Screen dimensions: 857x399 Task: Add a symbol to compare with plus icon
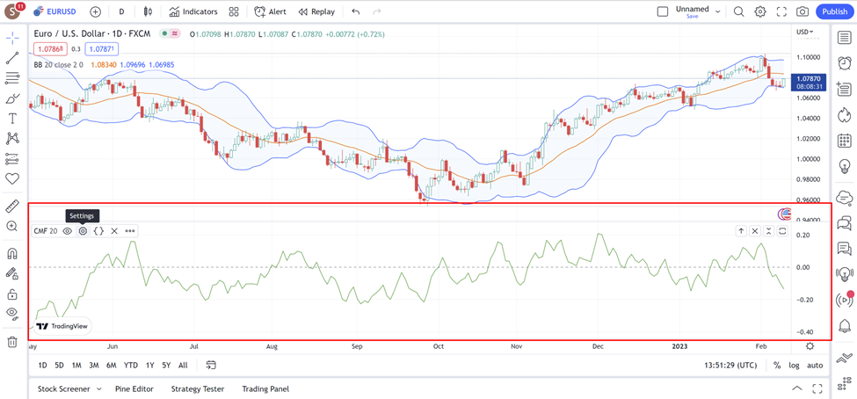pos(95,11)
